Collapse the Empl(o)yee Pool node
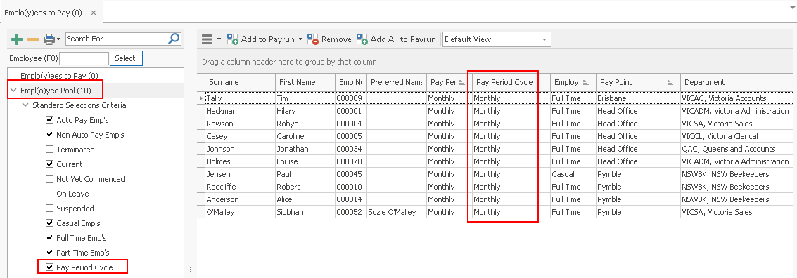Viewport: 797px width, 278px height. (13, 91)
